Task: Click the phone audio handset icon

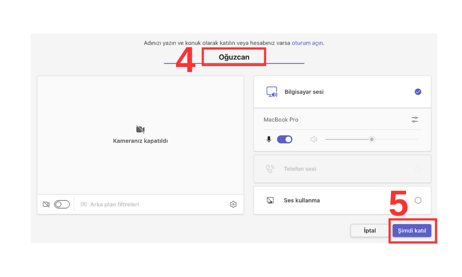Action: tap(270, 169)
